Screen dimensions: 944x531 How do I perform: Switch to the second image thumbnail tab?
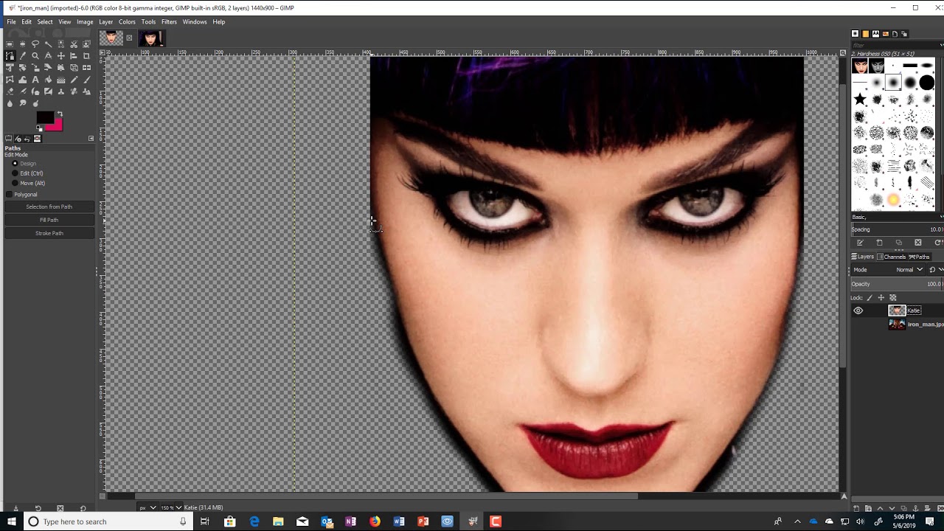coord(151,38)
